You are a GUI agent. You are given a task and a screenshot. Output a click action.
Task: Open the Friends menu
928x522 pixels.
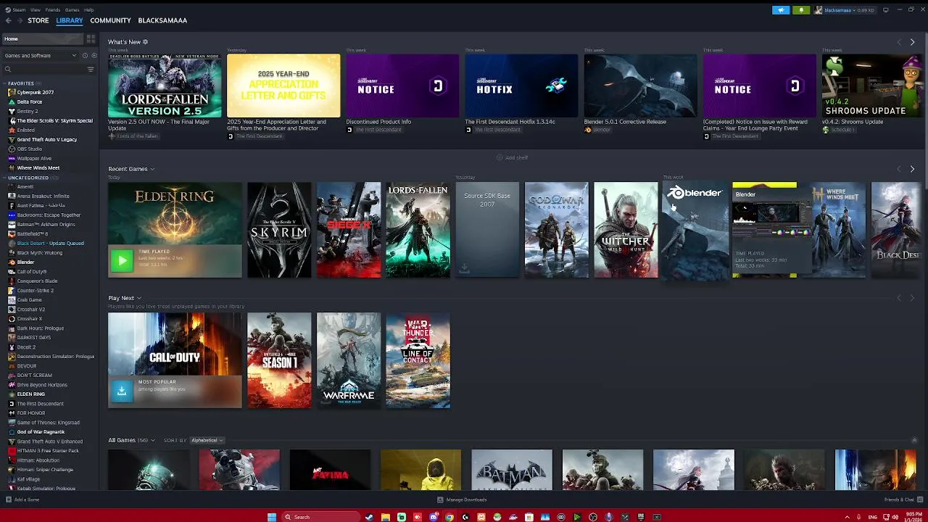(52, 10)
